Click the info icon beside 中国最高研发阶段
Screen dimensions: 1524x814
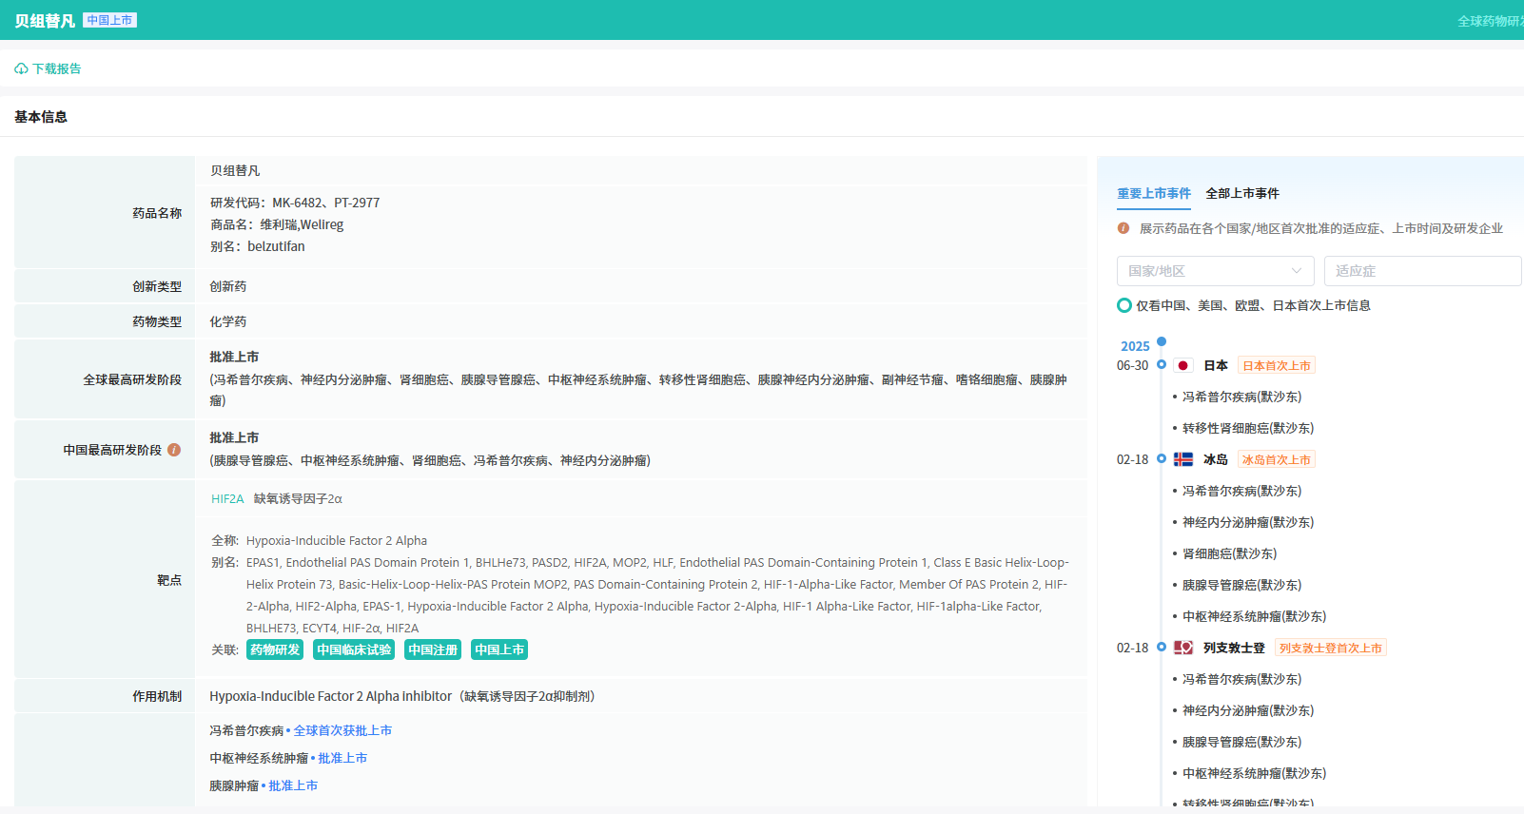(x=174, y=450)
